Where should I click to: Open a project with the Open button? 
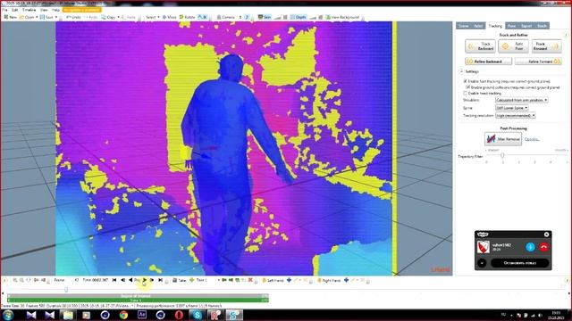pyautogui.click(x=27, y=17)
